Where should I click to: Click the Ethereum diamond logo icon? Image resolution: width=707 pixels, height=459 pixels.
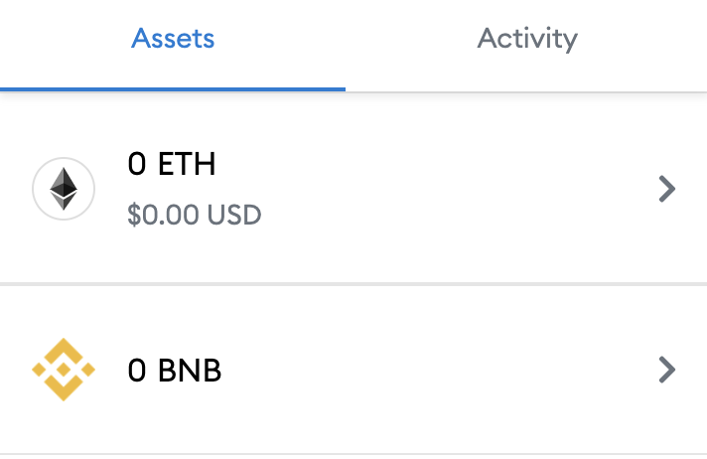point(64,189)
